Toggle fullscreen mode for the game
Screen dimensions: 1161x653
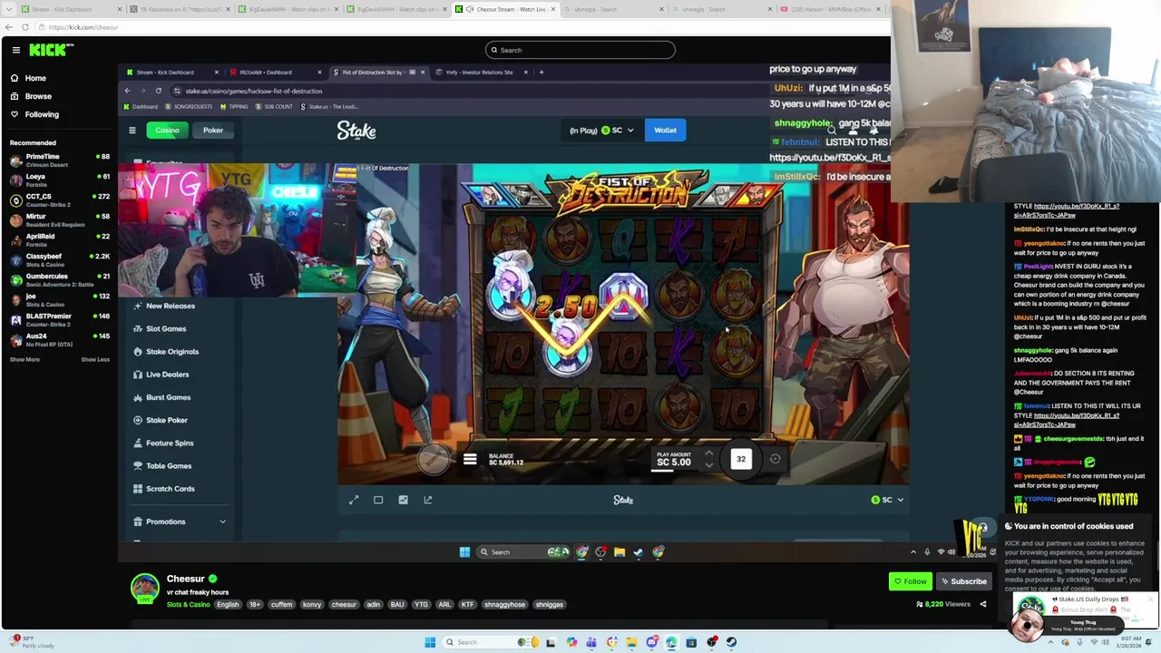354,500
